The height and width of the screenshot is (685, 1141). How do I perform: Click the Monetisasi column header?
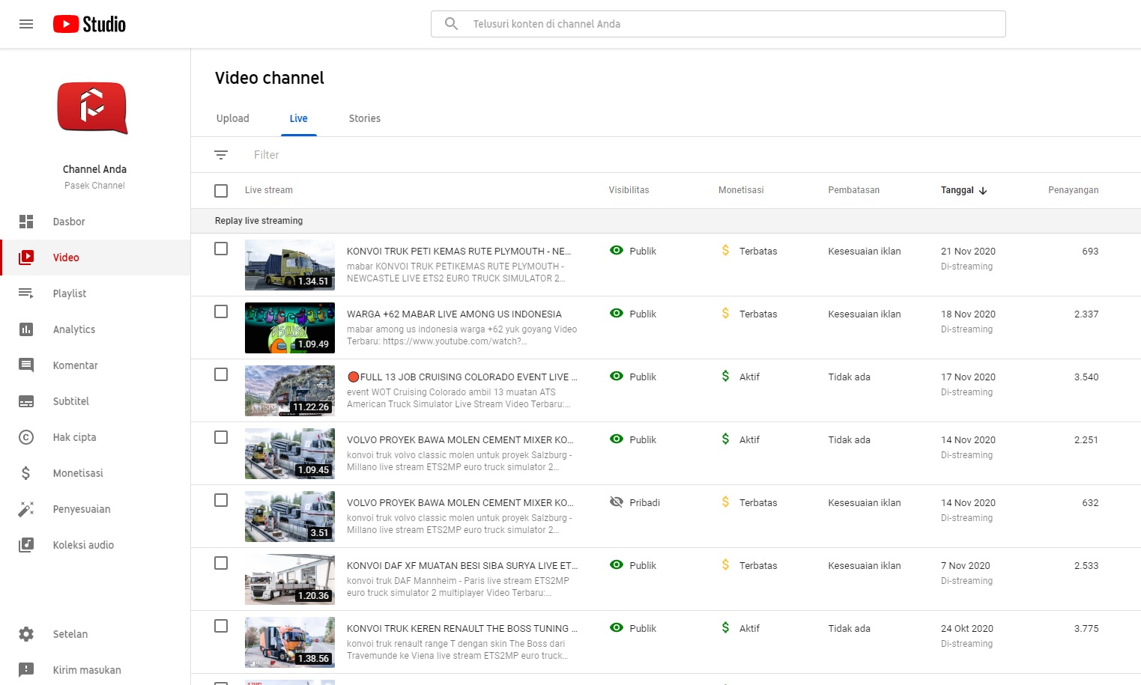[x=741, y=190]
